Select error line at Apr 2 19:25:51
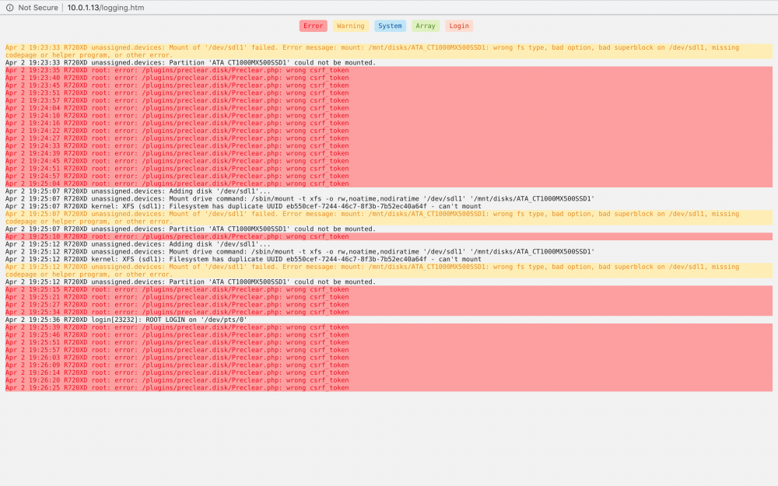 [389, 342]
